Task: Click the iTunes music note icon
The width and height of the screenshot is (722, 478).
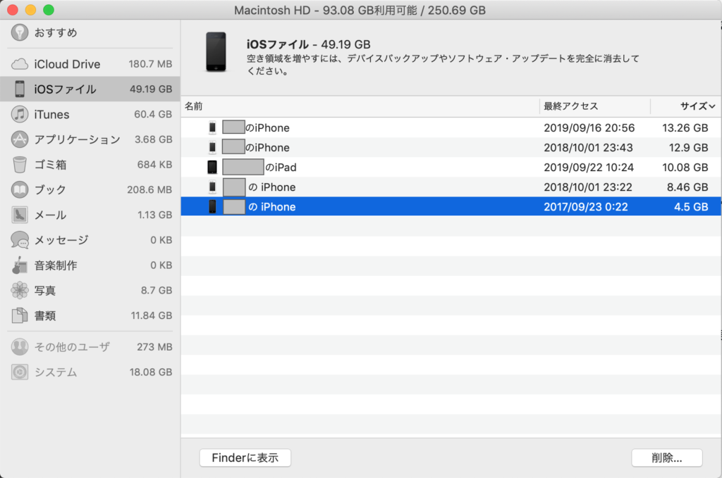Action: (19, 114)
